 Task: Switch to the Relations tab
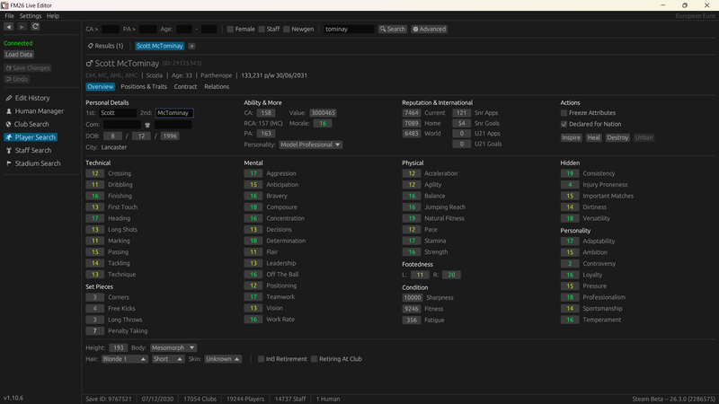(217, 86)
